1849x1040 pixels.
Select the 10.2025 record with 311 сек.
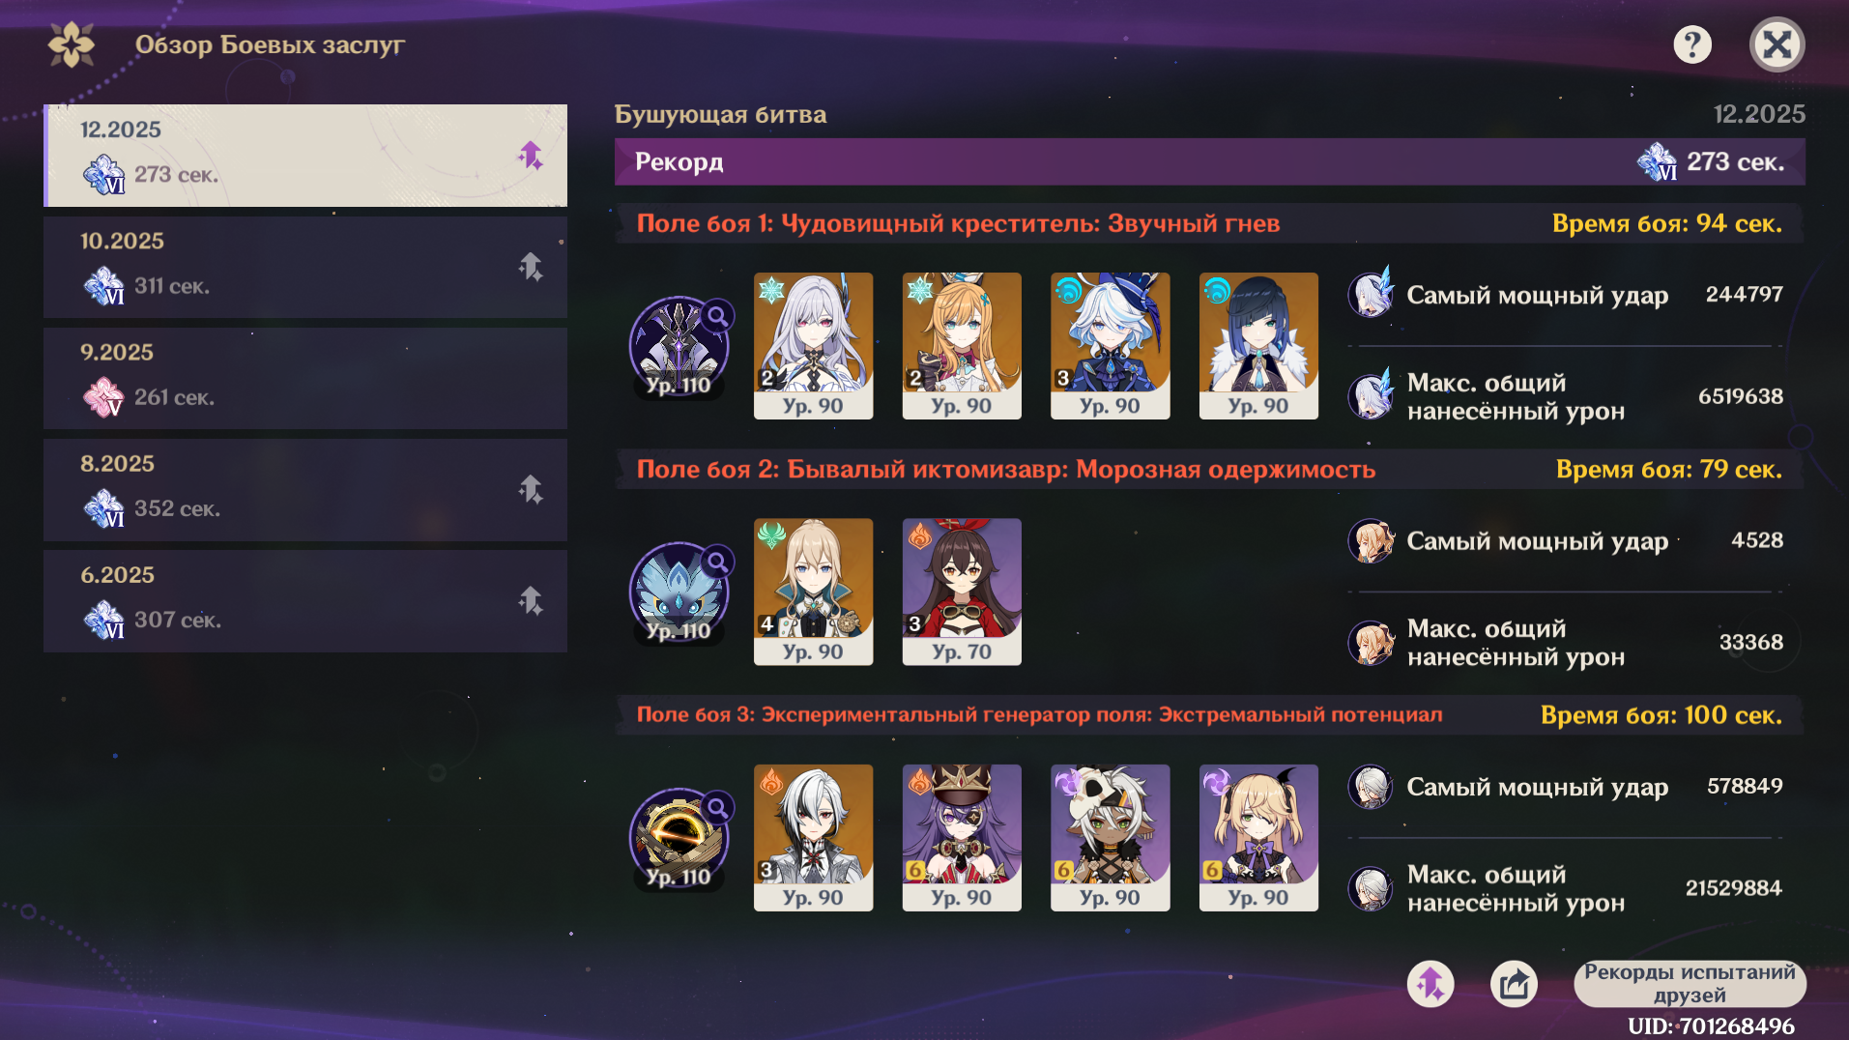tap(305, 267)
